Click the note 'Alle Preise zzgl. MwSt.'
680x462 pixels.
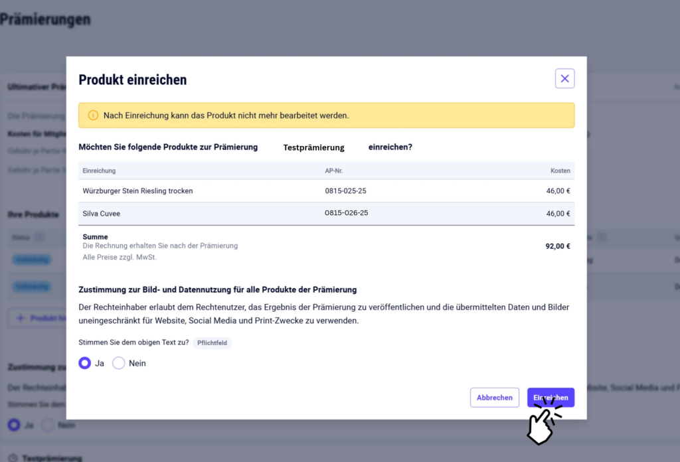click(120, 257)
